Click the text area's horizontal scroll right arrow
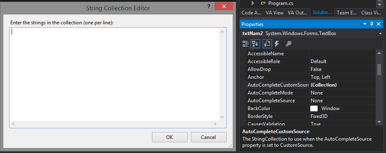This screenshot has width=386, height=153. coord(215,124)
